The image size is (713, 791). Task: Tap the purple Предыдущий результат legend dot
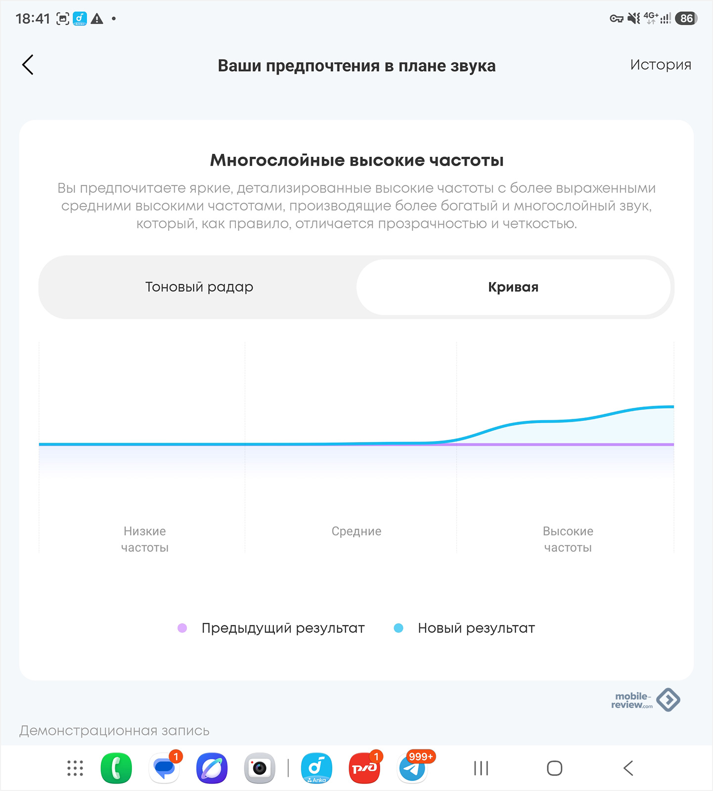pos(182,628)
